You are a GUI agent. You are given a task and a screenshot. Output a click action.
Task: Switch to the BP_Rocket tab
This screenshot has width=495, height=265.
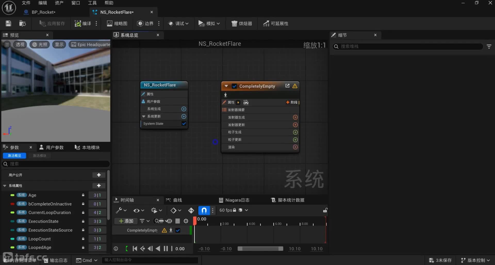tap(43, 12)
